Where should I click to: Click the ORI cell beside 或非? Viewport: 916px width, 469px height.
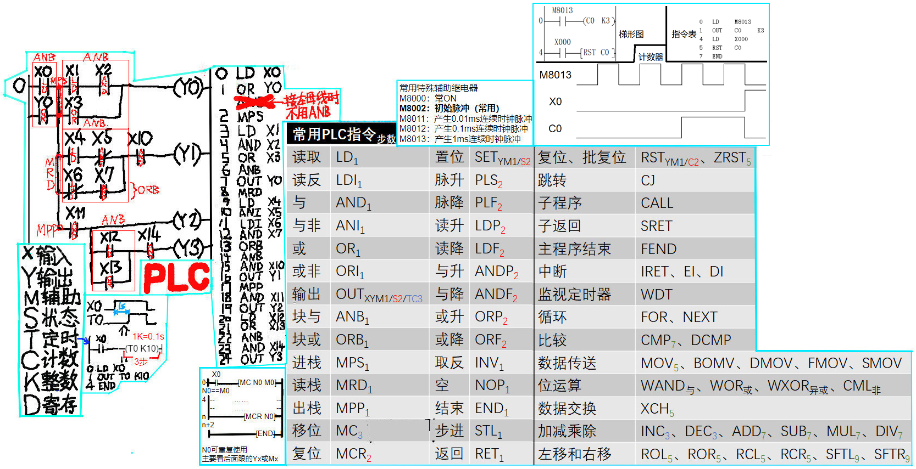(380, 272)
